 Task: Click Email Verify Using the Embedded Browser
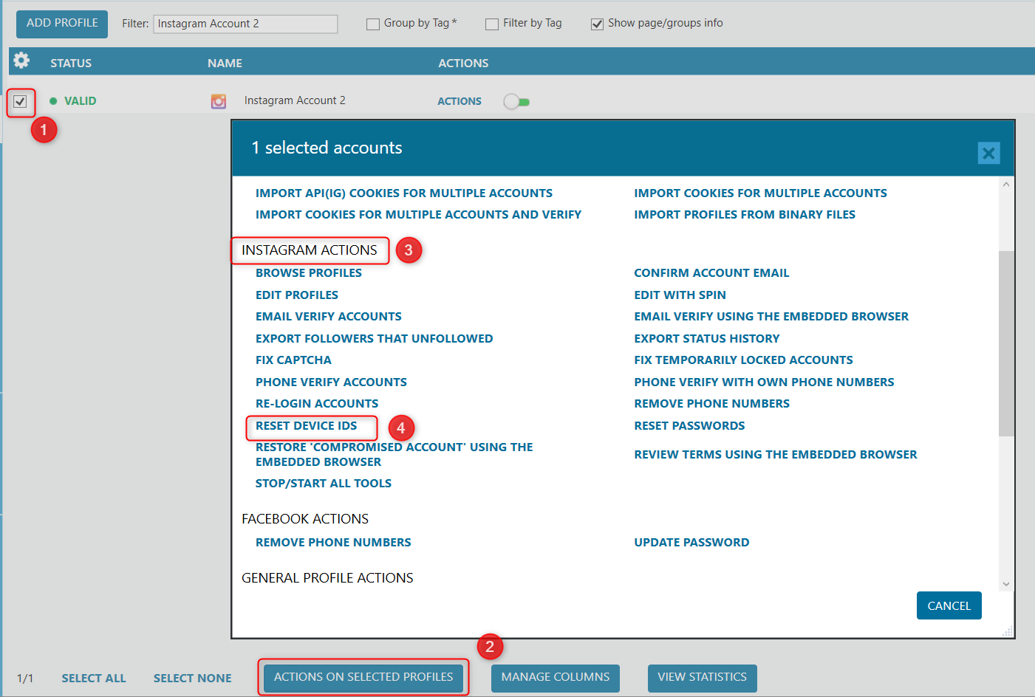click(x=771, y=317)
